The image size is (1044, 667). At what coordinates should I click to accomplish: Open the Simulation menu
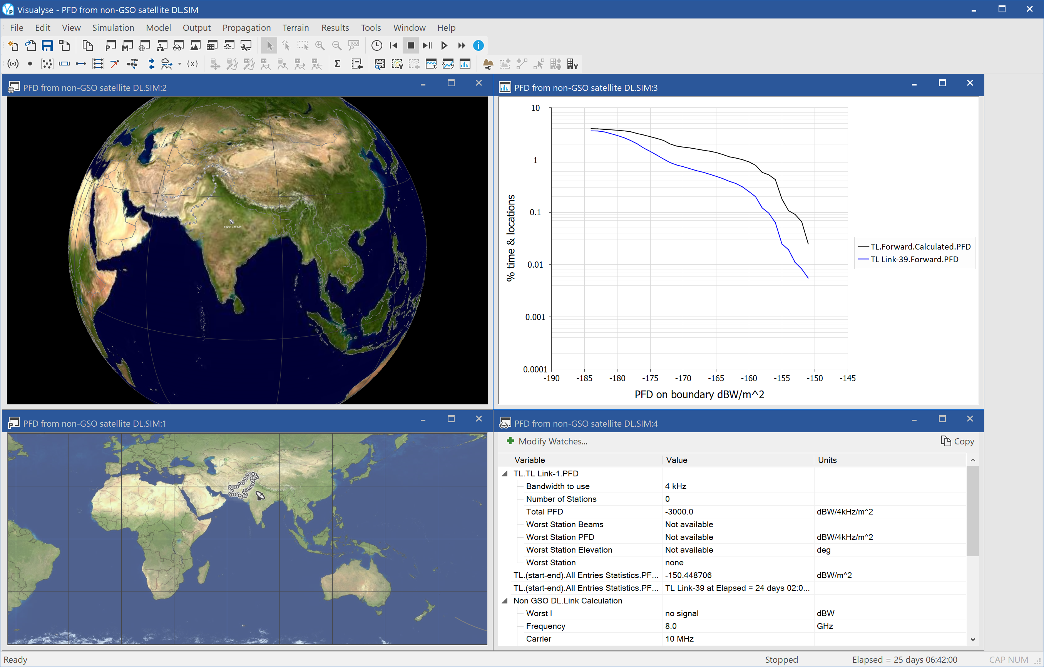(114, 27)
